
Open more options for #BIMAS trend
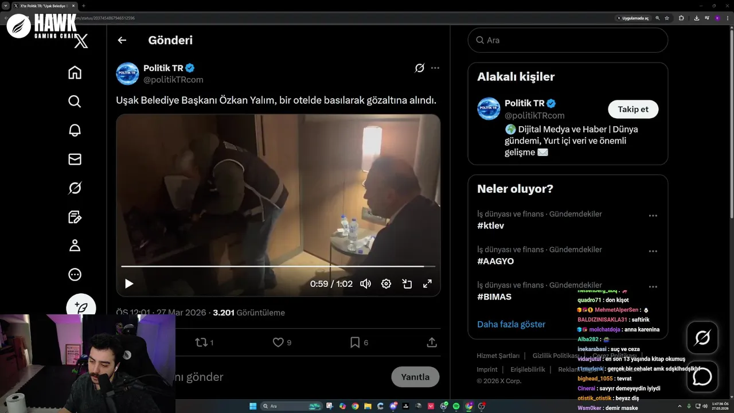[653, 287]
